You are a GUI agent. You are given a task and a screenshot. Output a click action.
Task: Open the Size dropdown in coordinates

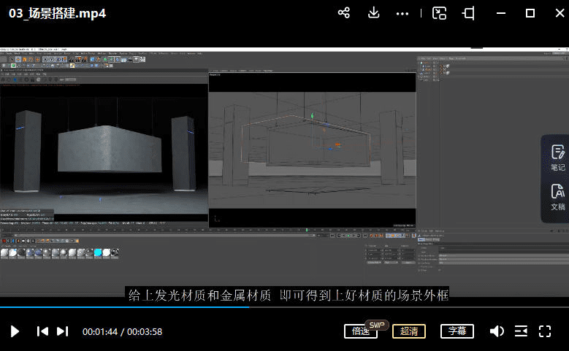click(391, 263)
